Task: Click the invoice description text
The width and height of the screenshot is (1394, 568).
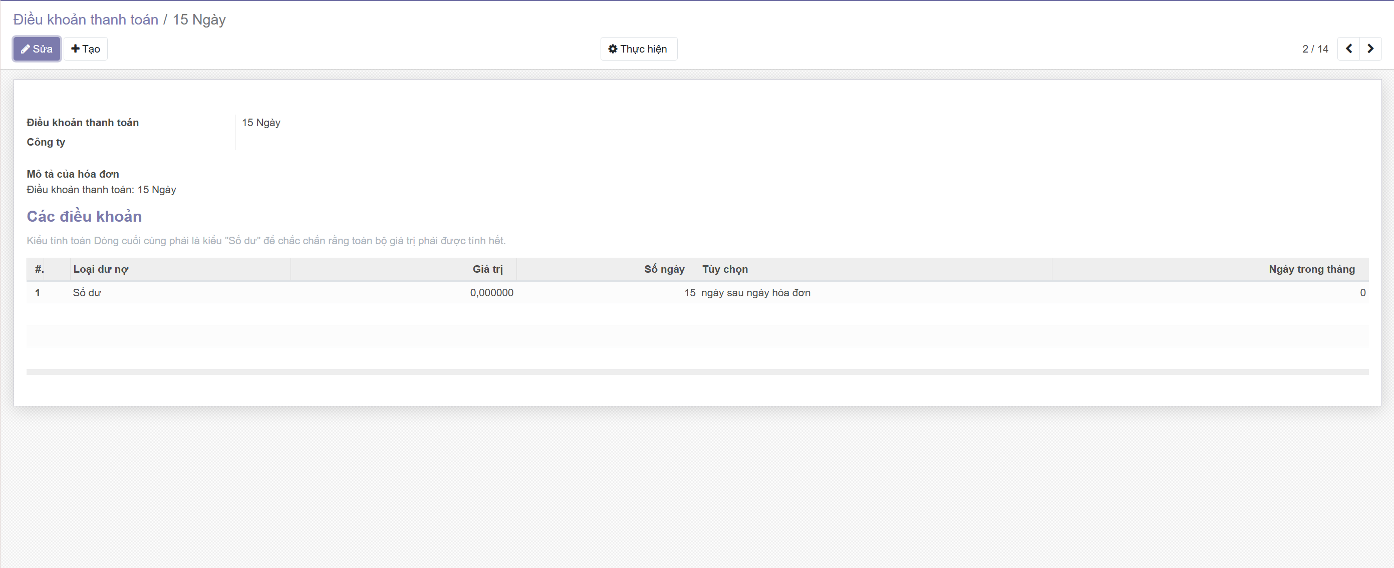Action: pyautogui.click(x=101, y=190)
